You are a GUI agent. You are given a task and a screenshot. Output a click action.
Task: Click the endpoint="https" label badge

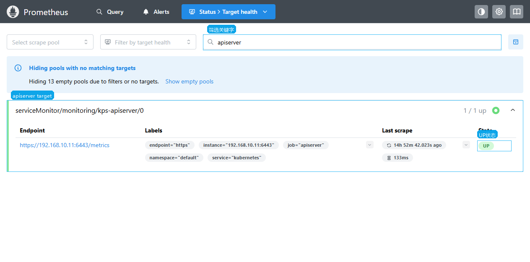pyautogui.click(x=170, y=145)
